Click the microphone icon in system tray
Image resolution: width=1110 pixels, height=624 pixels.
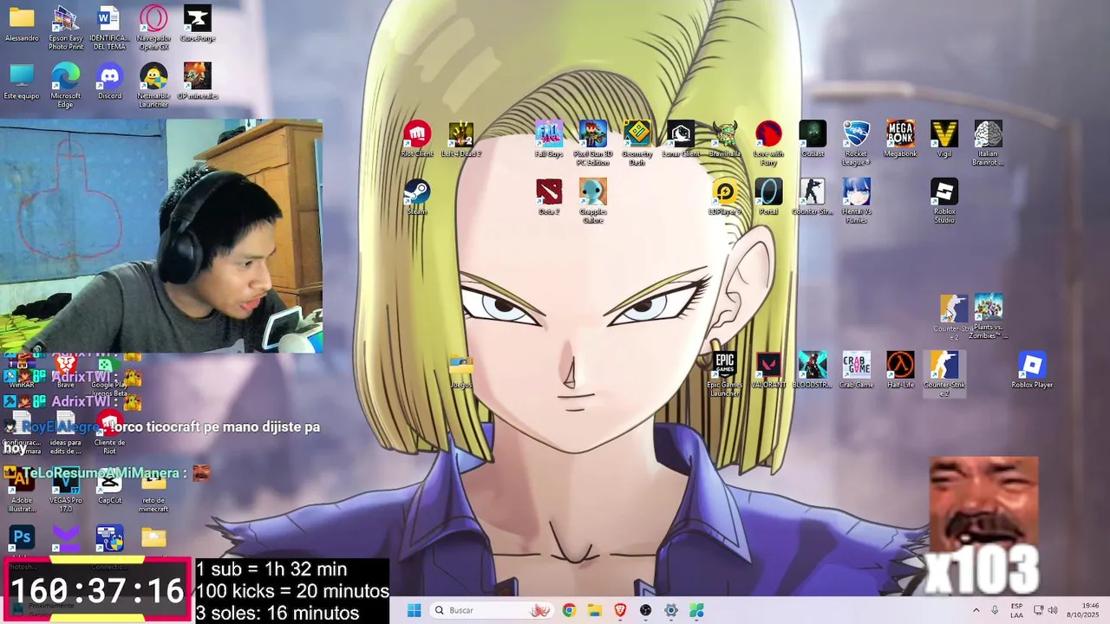pos(995,610)
